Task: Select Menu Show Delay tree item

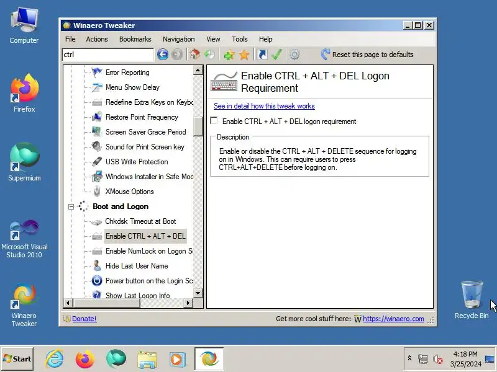Action: [x=132, y=87]
